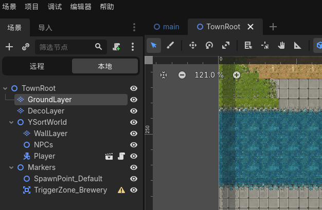
Task: Open the 帮助 menu
Action: pos(107,7)
